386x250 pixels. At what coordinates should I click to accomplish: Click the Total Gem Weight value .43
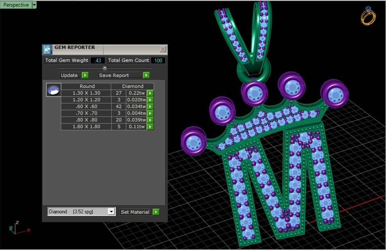click(98, 60)
